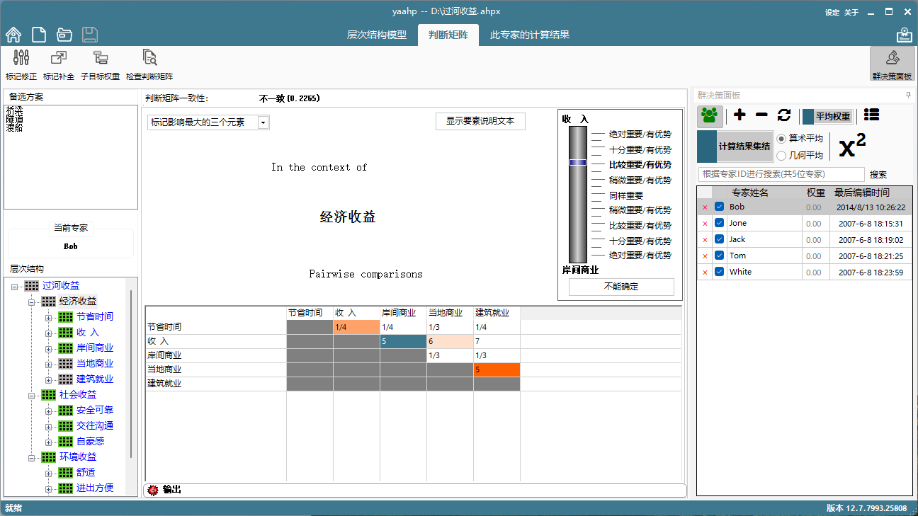Toggle the 群决策面板 panel button
918x516 pixels.
pyautogui.click(x=892, y=64)
